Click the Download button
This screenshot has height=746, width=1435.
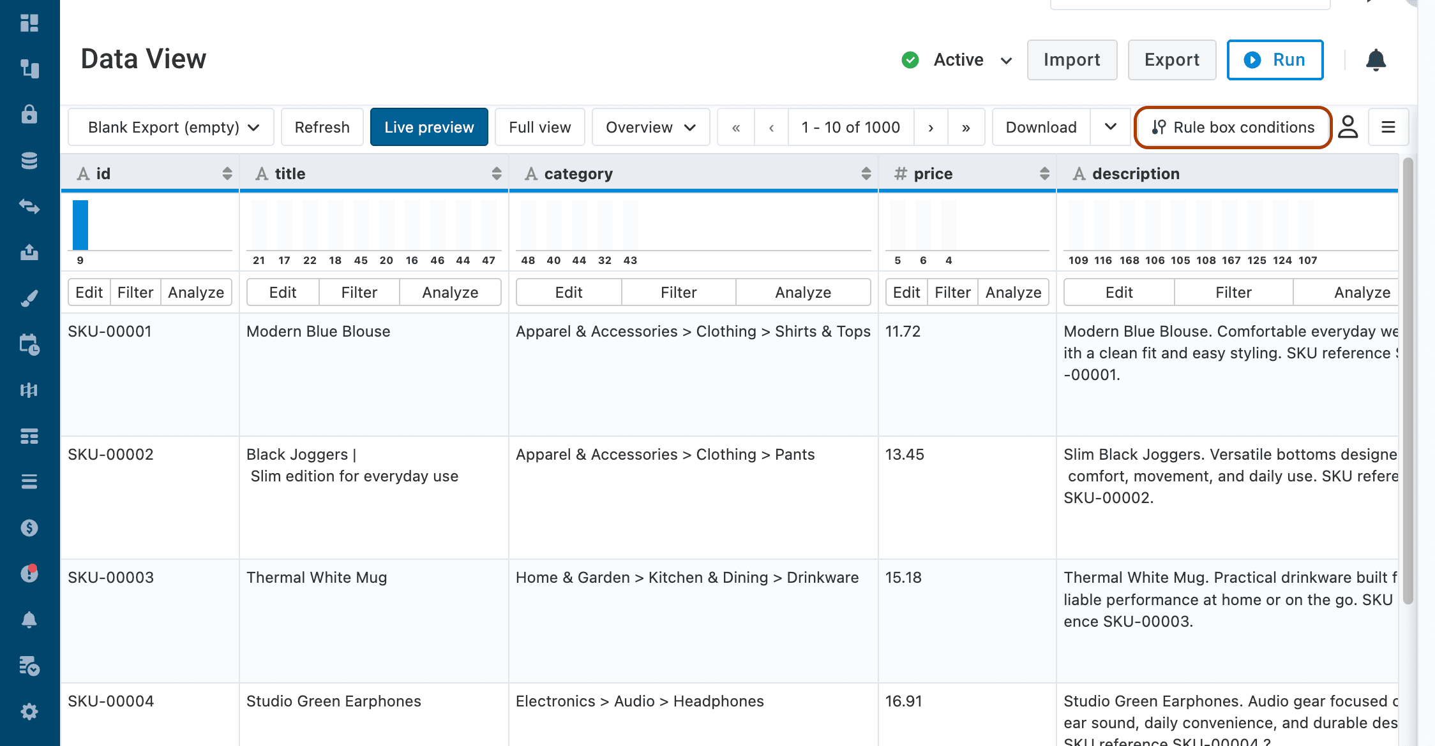coord(1041,127)
